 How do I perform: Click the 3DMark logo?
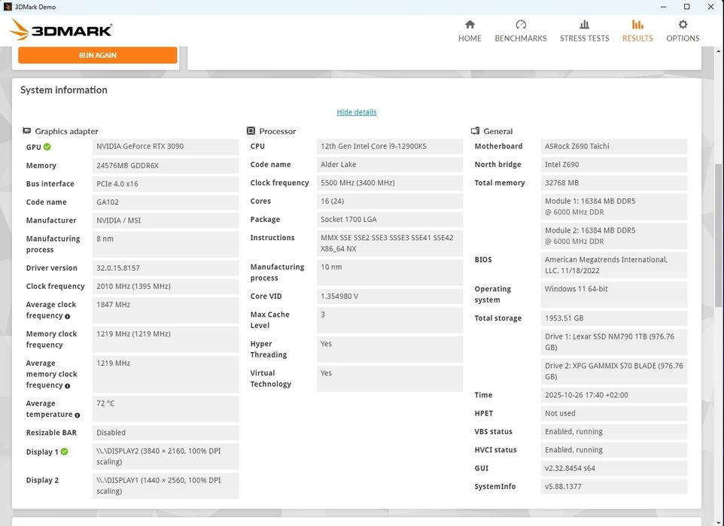coord(60,30)
